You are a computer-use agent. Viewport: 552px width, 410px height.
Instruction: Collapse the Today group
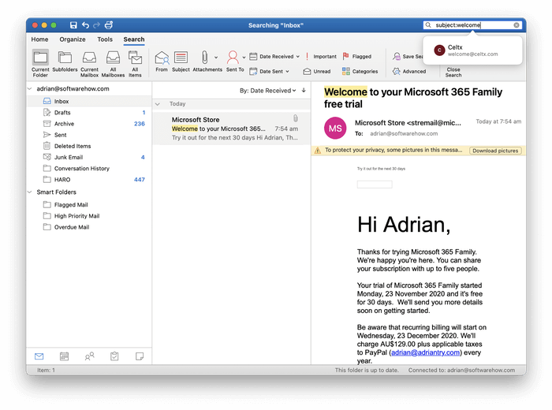click(x=158, y=104)
